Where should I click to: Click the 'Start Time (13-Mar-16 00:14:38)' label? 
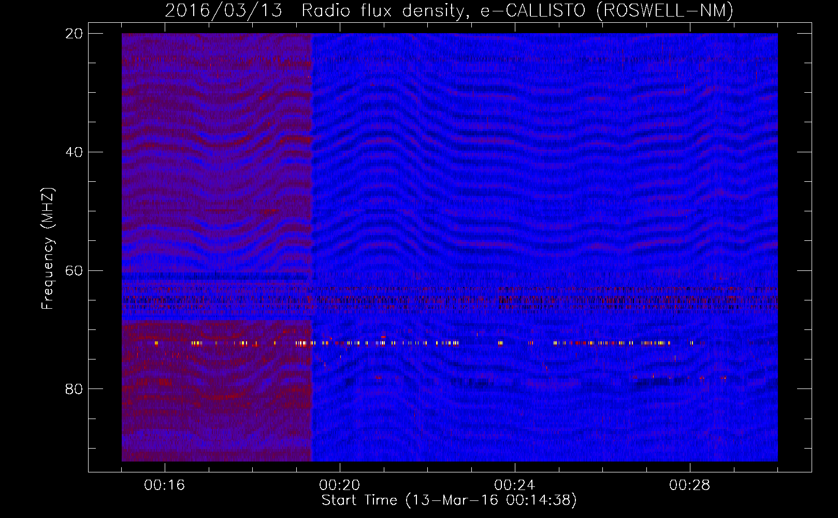[x=449, y=500]
